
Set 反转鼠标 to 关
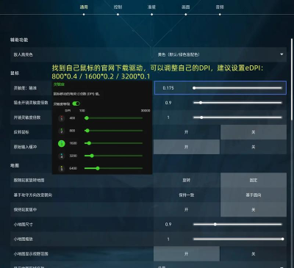254,132
